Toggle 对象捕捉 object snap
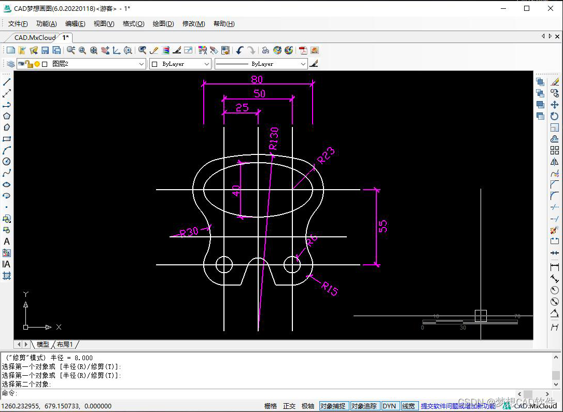 coord(333,406)
